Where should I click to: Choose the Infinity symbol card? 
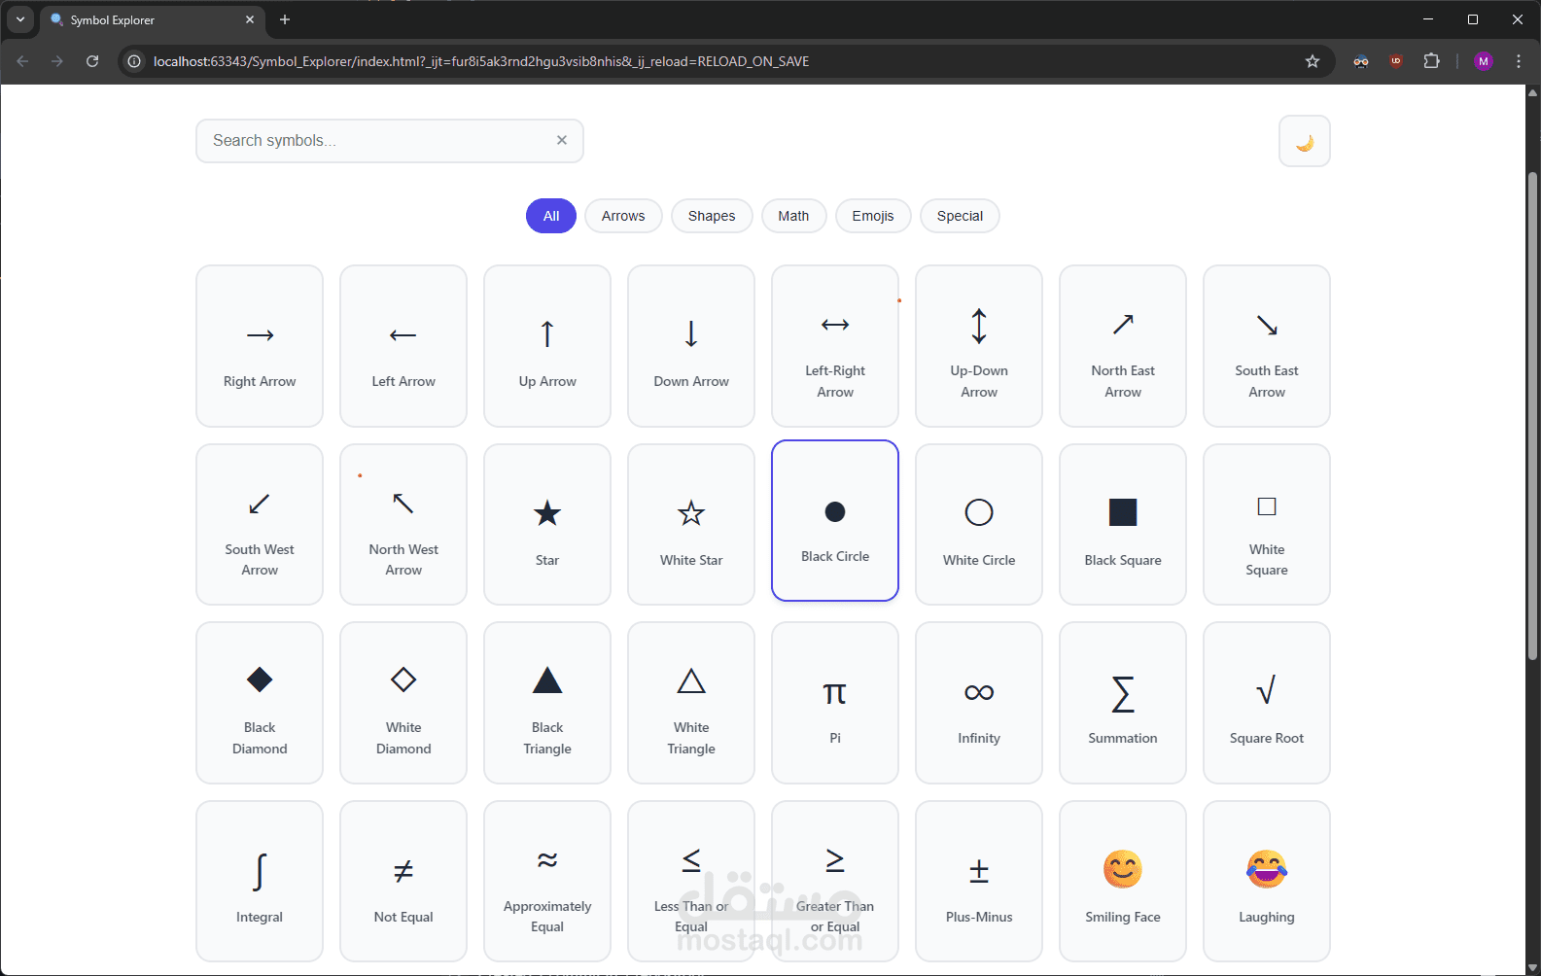click(979, 703)
